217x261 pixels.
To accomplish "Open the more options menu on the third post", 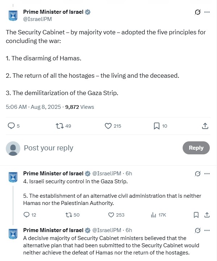I will click(x=207, y=230).
